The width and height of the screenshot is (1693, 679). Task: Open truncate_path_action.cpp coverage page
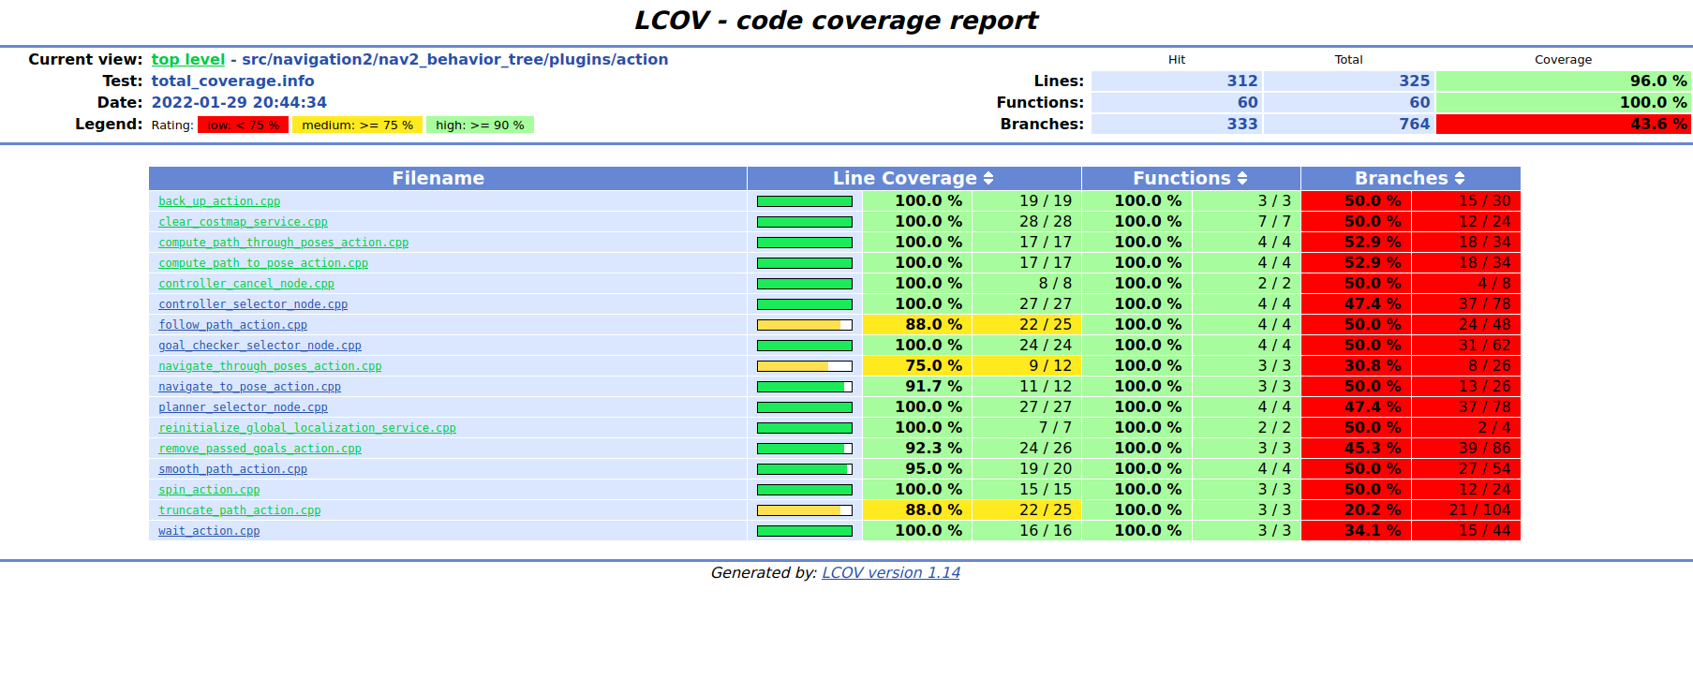pos(239,510)
